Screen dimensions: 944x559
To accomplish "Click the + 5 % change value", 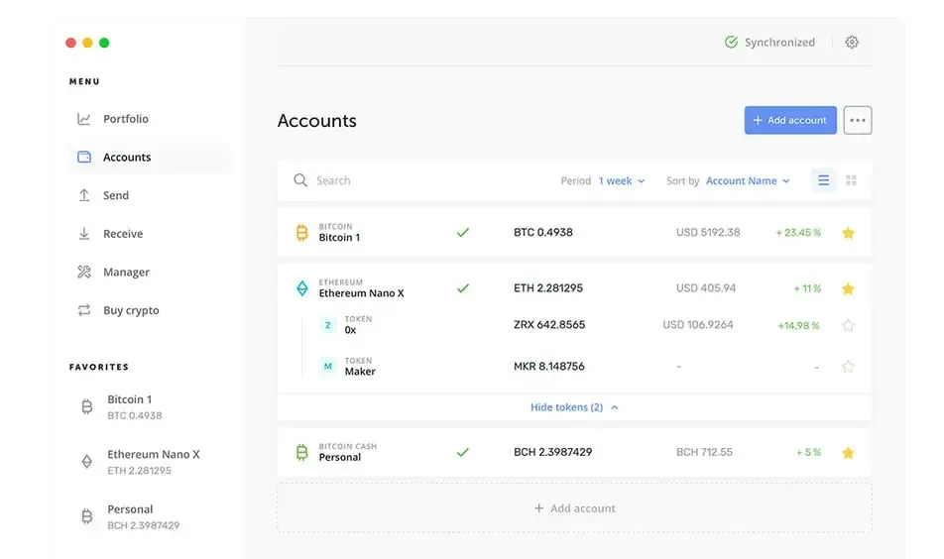I will pyautogui.click(x=808, y=453).
